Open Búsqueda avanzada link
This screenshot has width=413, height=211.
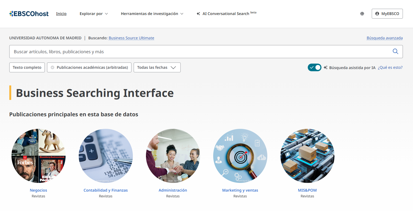point(385,38)
